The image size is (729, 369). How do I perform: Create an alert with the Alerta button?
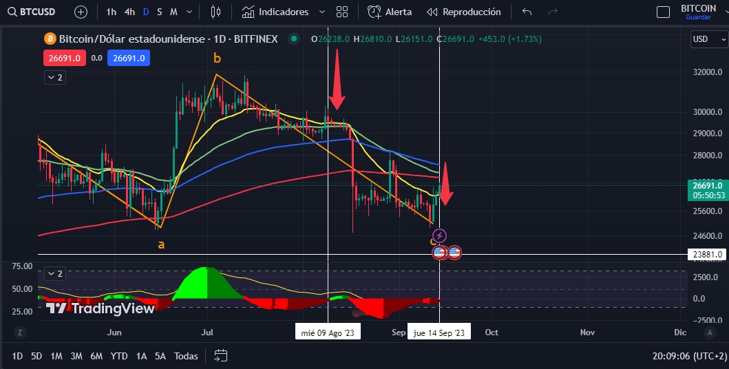tap(390, 12)
